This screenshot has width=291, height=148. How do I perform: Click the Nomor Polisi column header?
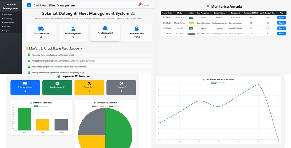point(167,13)
